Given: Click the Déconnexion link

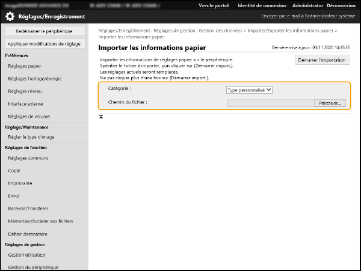Looking at the screenshot, I should (x=341, y=5).
